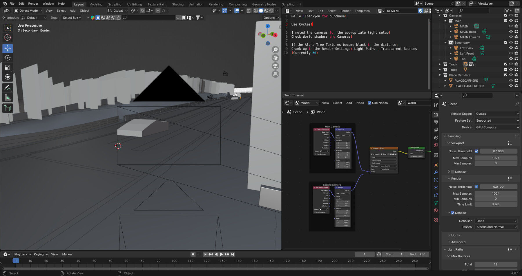This screenshot has width=522, height=276.
Task: Select the Measure tool
Action: coord(8,98)
